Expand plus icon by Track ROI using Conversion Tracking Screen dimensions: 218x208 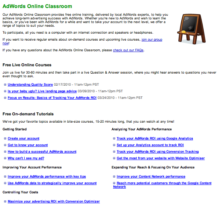[114, 152]
